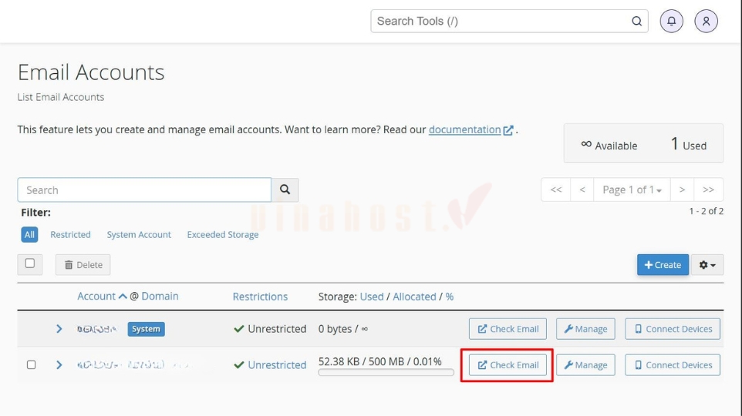Click the Email Accounts heading
Screen dimensions: 742x416
coord(91,72)
